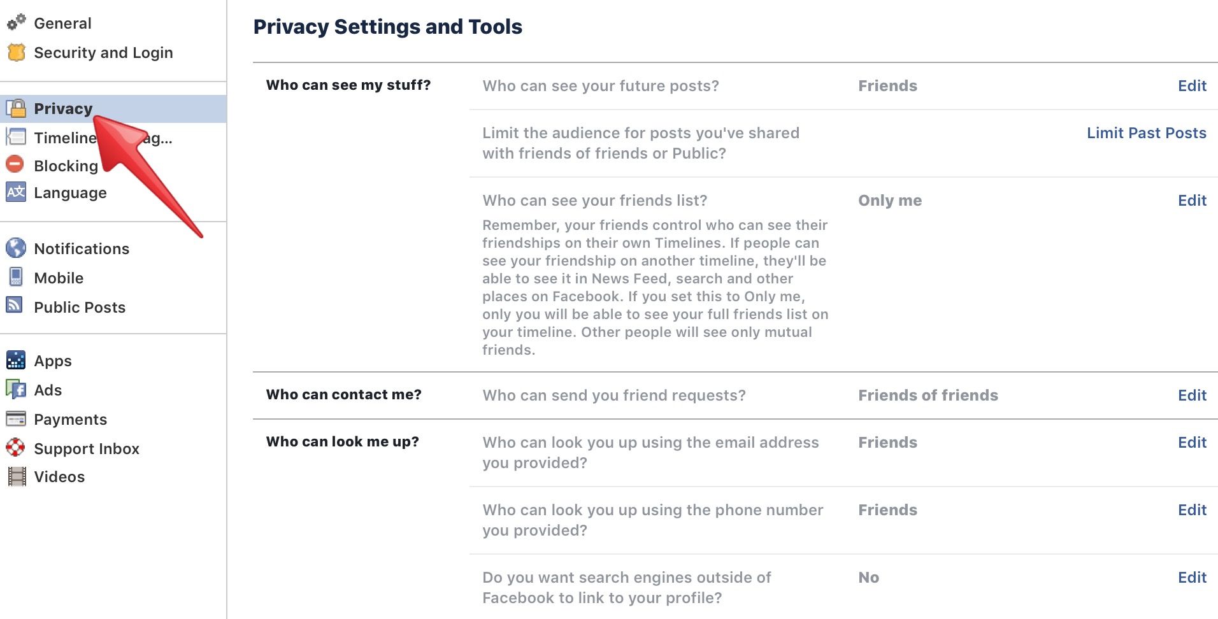Click the Limit Past Posts link
The height and width of the screenshot is (619, 1218).
click(1146, 133)
